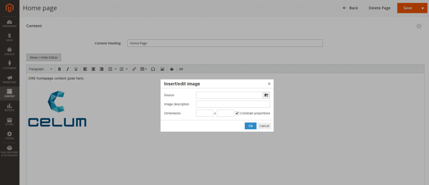Collapse the Content section
Screen dimensions: 429x185
click(419, 26)
